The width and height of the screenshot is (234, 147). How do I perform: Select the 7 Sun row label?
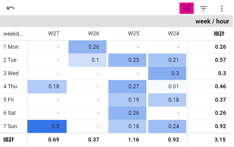(x=11, y=126)
